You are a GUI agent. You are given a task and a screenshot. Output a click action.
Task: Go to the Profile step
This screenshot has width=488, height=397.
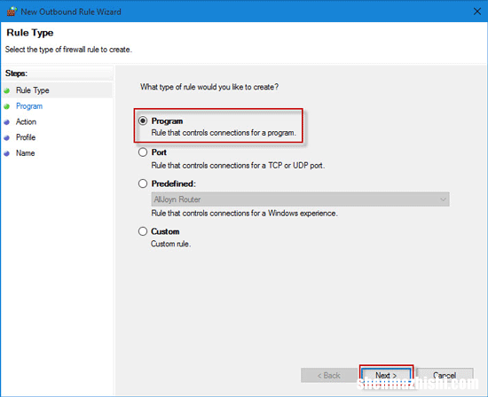pyautogui.click(x=26, y=137)
